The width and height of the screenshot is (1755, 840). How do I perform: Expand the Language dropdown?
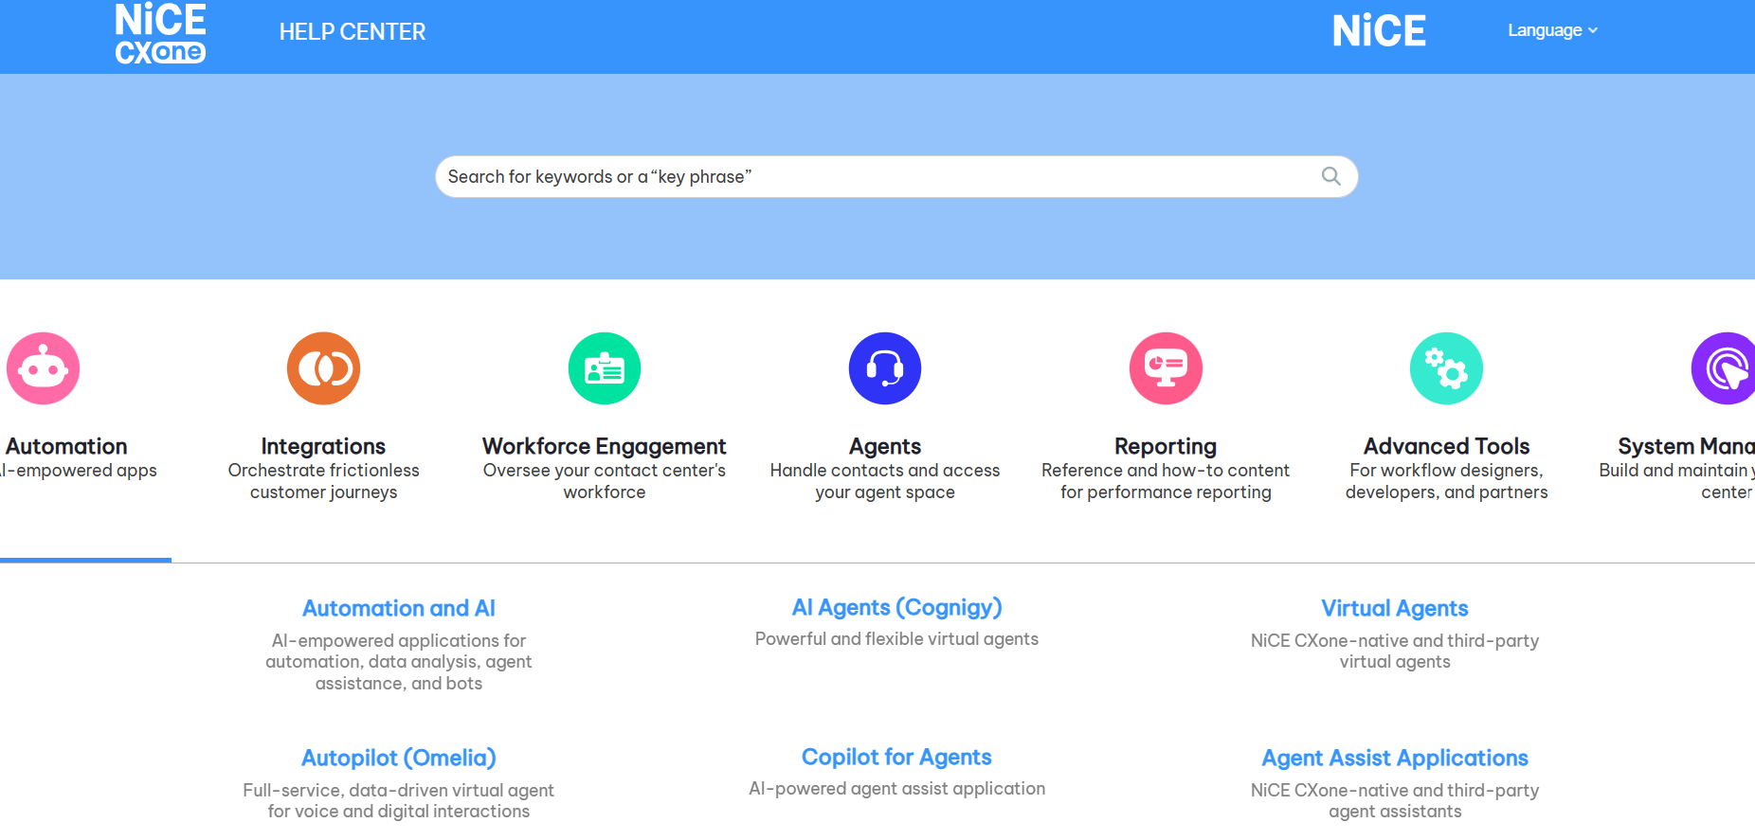(1552, 30)
